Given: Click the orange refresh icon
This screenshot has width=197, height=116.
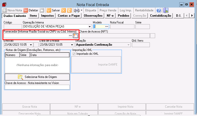Looking at the screenshot, I should click(x=69, y=10).
